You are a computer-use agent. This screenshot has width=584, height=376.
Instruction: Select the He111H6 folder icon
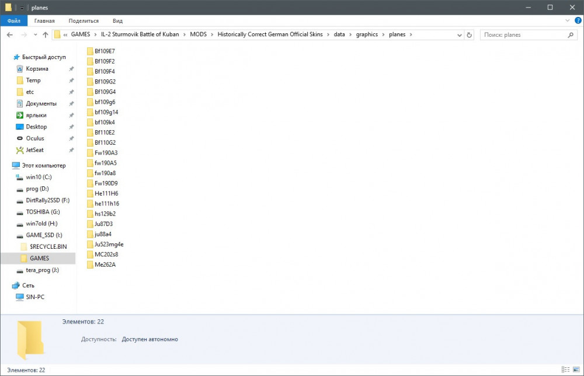90,194
